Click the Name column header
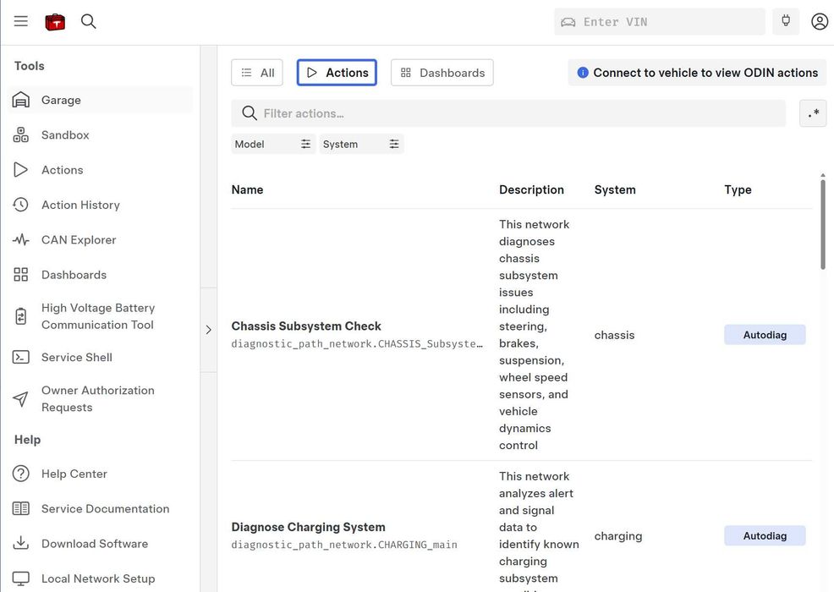Viewport: 834px width, 592px height. (247, 190)
